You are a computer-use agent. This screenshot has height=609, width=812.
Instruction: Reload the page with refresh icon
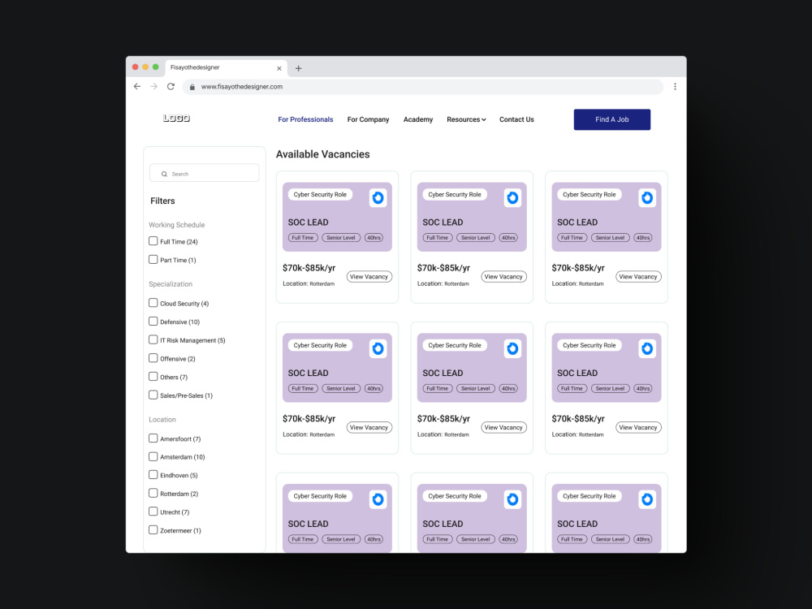[x=171, y=87]
